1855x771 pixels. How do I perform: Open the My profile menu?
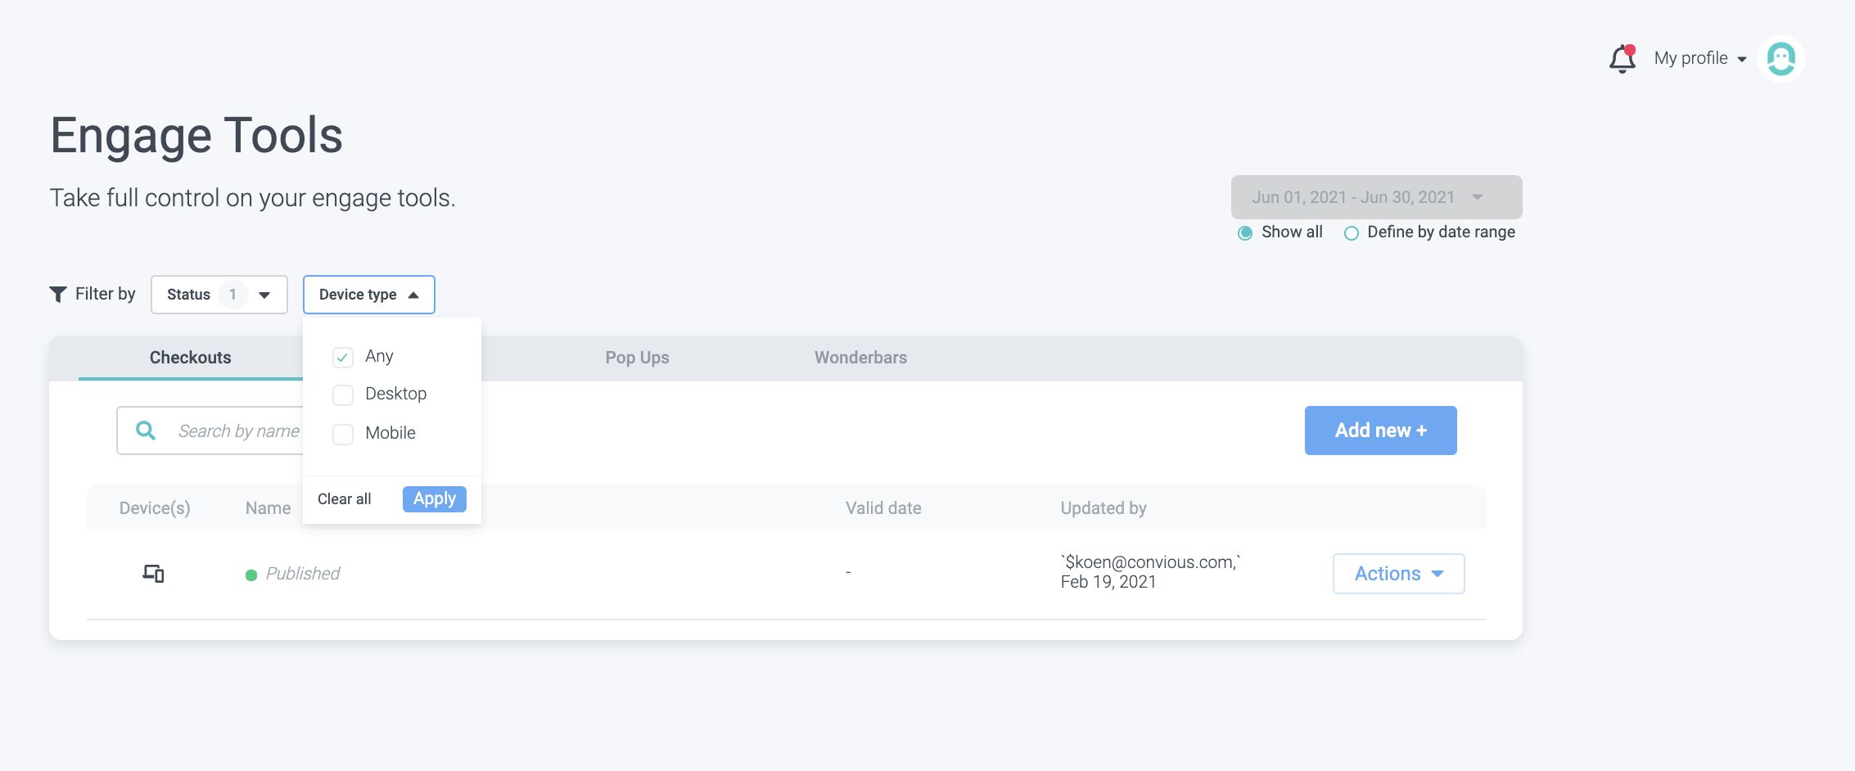1699,58
